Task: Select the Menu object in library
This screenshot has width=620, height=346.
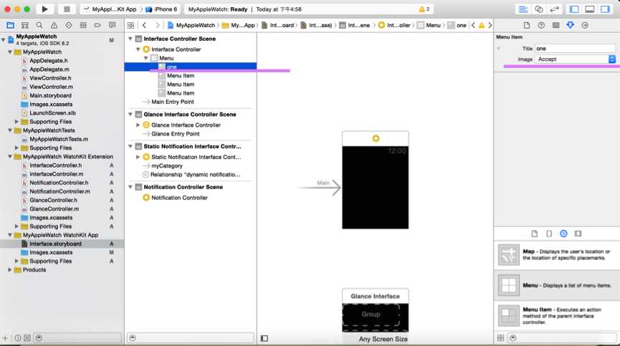Action: [x=557, y=285]
